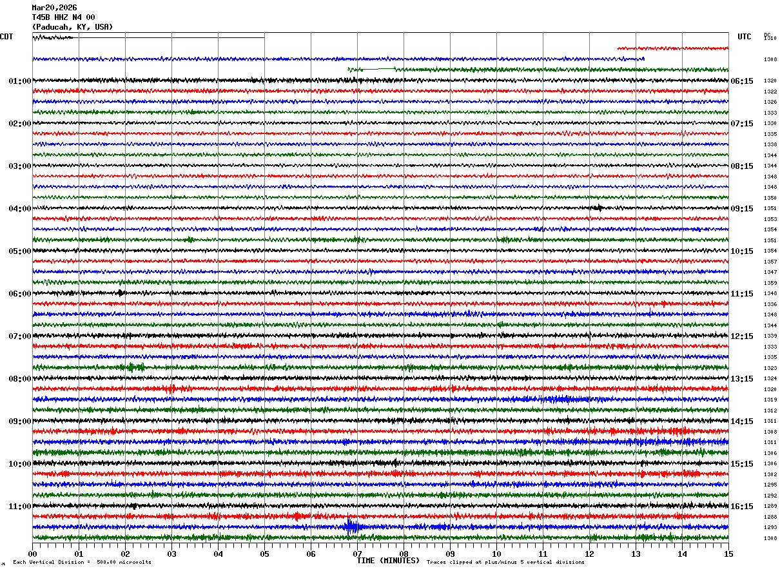Select the 08:00 CDT row label

click(x=20, y=379)
